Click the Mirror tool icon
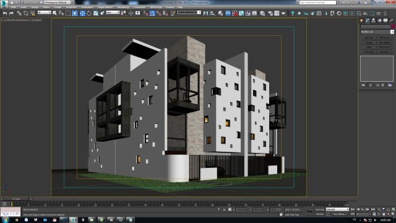Screen dimensions: 396x223 click(206, 13)
